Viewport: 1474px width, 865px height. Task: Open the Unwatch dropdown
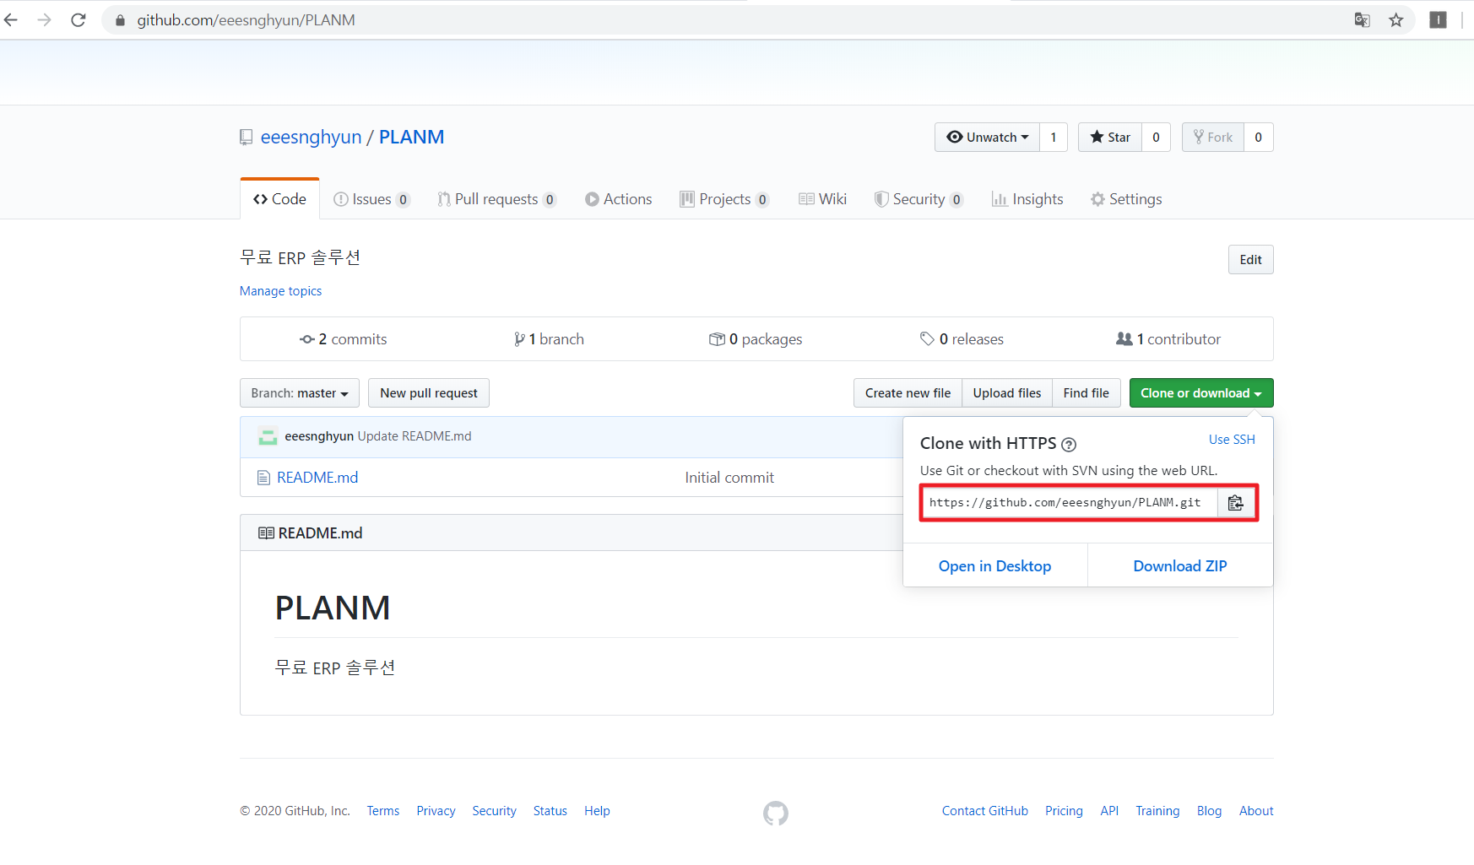tap(987, 138)
